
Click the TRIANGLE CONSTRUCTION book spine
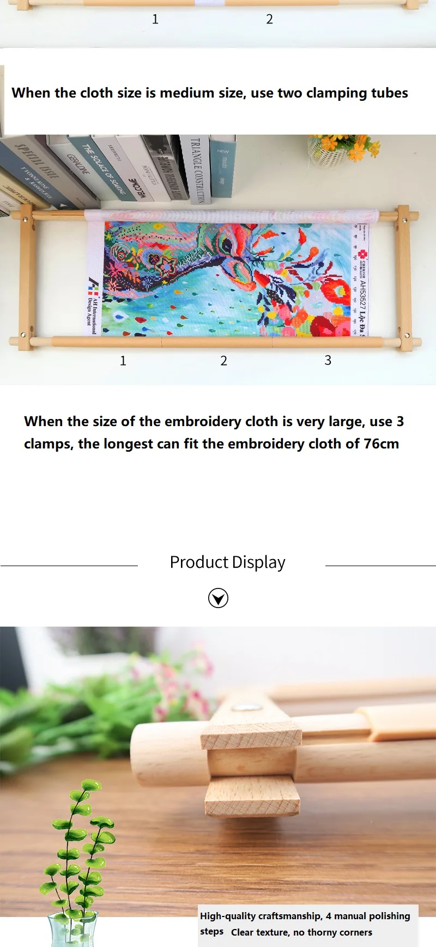196,169
